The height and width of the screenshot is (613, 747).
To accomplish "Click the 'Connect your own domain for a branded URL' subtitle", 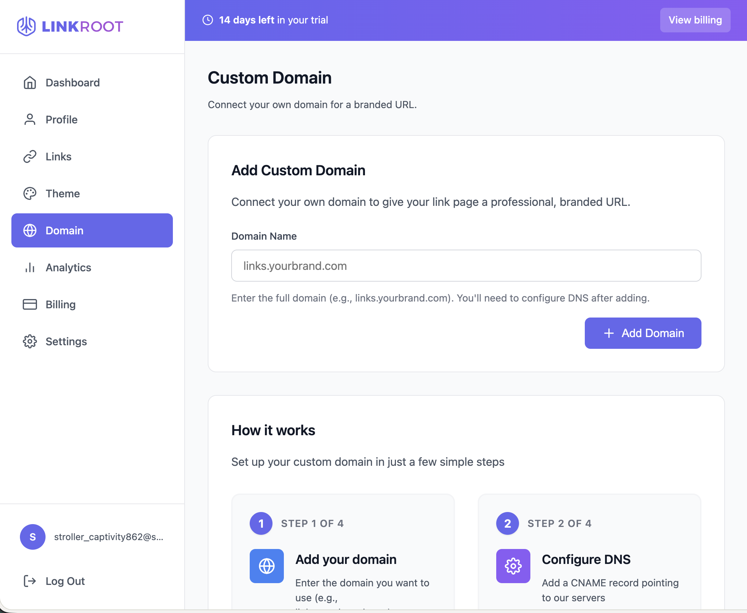I will click(x=312, y=105).
